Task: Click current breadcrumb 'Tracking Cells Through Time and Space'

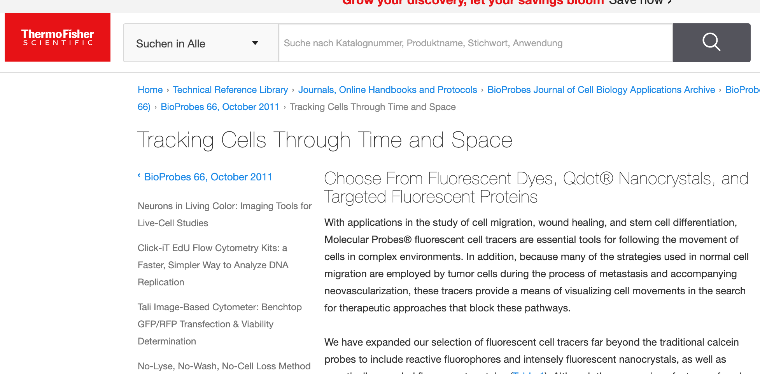Action: tap(373, 107)
